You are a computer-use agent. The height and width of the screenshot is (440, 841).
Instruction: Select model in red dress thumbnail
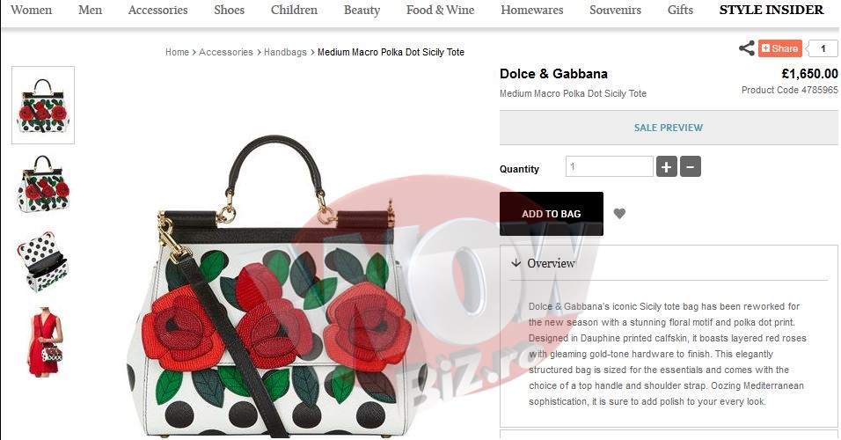coord(44,341)
